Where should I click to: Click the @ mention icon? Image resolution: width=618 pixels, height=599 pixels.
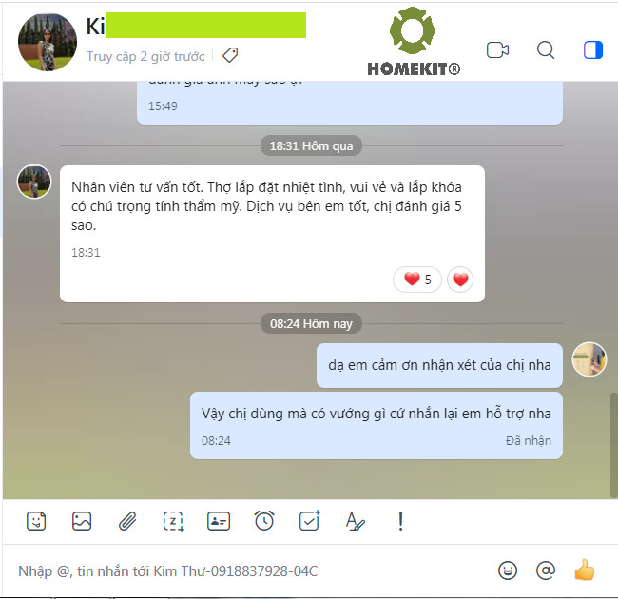pyautogui.click(x=546, y=570)
